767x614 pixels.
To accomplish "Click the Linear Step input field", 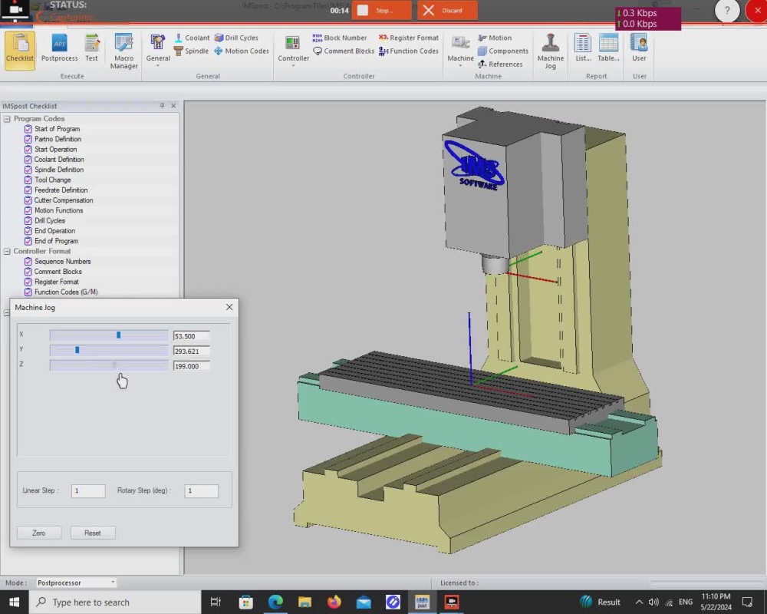I will coord(87,490).
